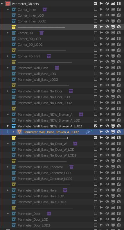This screenshot has height=230, width=124.
Task: Collapse the Perimeter_Wall_Base_NDW_Broken_A_LOD2 collection
Action: (x=8, y=126)
